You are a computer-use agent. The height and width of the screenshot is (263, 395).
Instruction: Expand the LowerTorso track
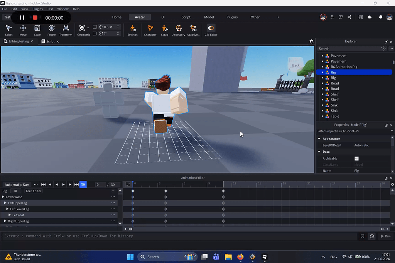pyautogui.click(x=3, y=197)
